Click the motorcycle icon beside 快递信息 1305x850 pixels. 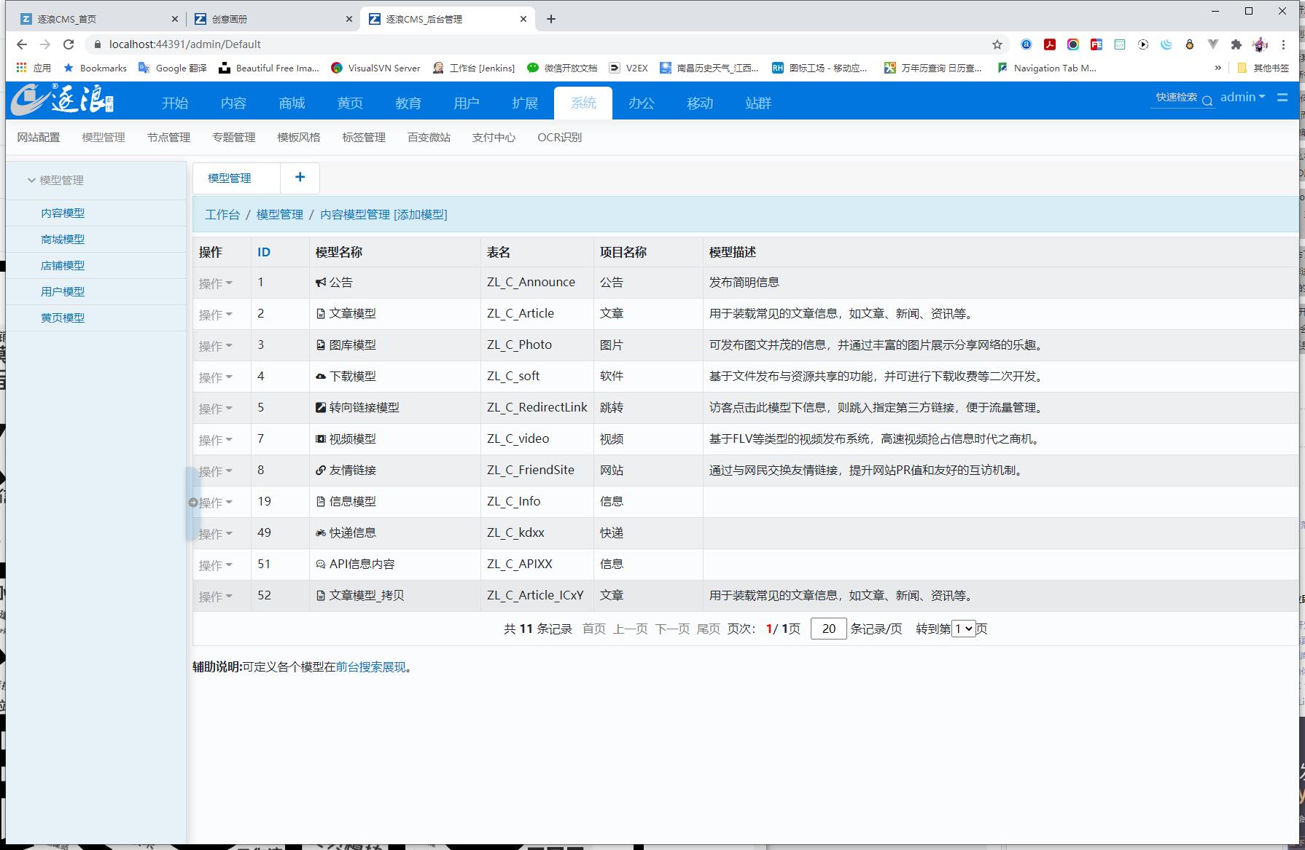coord(320,533)
